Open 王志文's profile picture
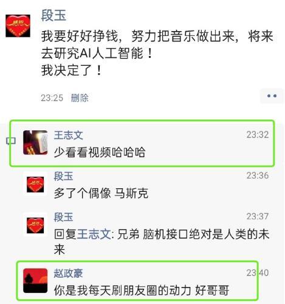285x304 pixels. click(x=35, y=143)
